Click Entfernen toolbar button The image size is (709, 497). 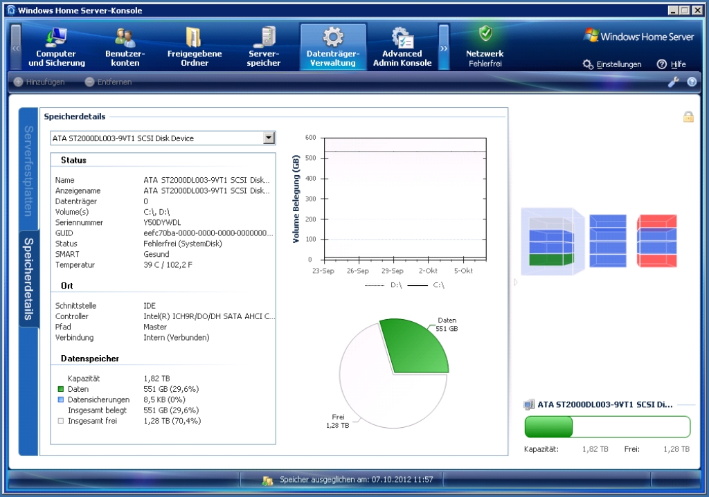coord(109,82)
